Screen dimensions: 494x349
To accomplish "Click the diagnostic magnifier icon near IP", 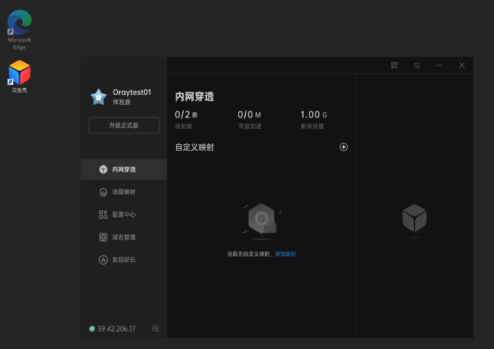I will point(156,328).
